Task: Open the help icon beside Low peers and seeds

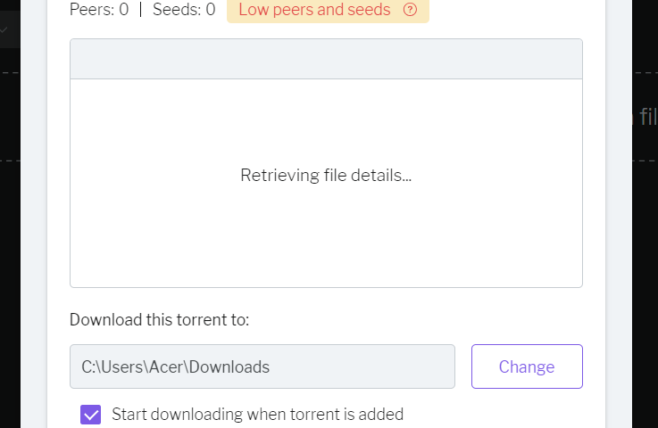Action: pyautogui.click(x=410, y=10)
